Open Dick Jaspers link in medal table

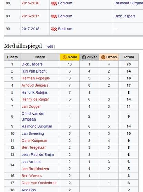coord(32,64)
